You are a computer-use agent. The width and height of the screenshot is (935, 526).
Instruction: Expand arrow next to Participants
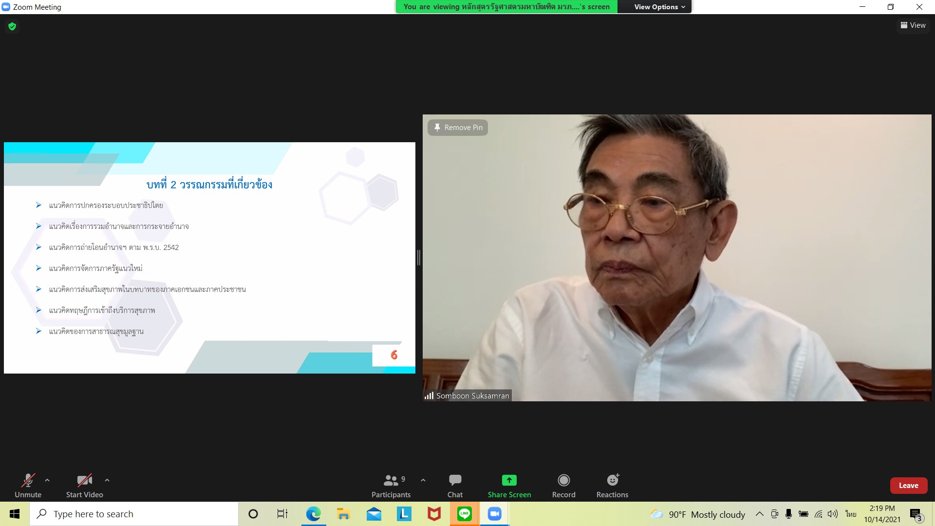pyautogui.click(x=423, y=480)
